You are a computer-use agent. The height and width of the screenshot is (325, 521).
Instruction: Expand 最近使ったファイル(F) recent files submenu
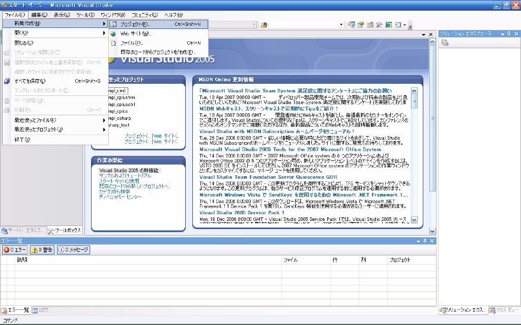104,120
